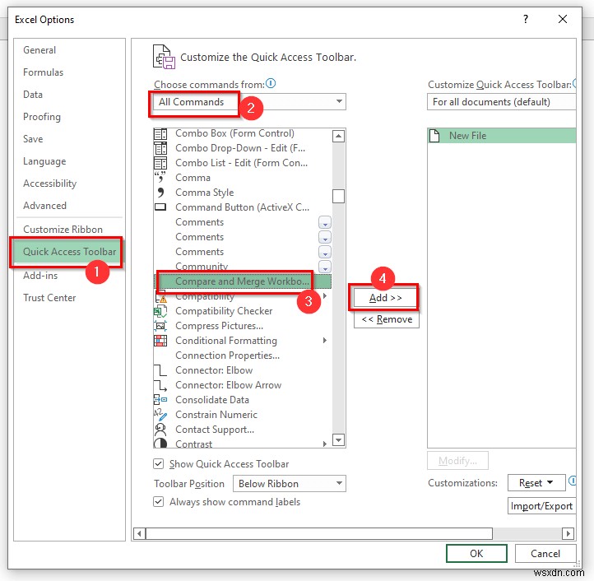Open the Language options category
The height and width of the screenshot is (581, 594).
coord(44,161)
